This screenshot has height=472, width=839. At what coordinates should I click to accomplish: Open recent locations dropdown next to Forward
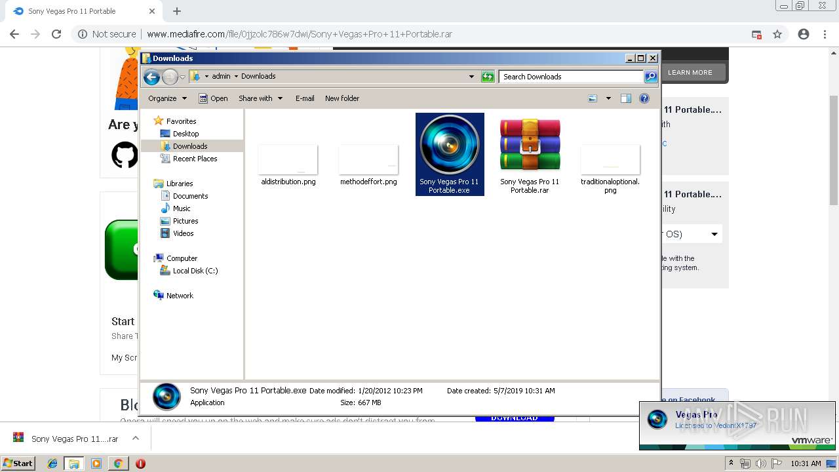click(x=183, y=77)
